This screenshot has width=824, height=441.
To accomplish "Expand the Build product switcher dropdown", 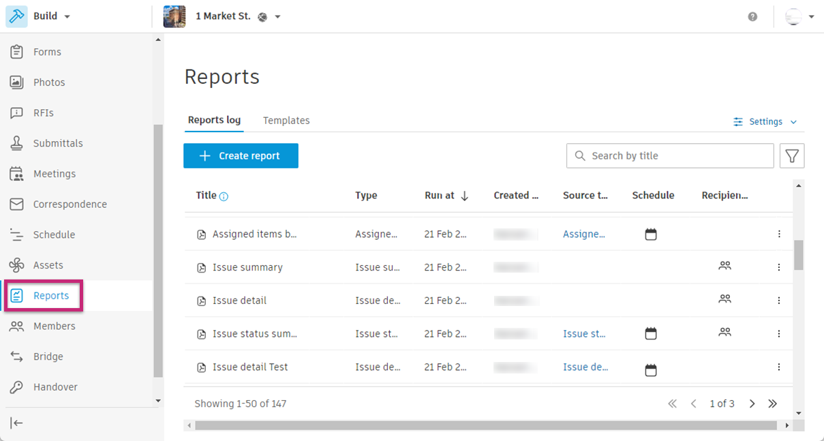I will [67, 16].
